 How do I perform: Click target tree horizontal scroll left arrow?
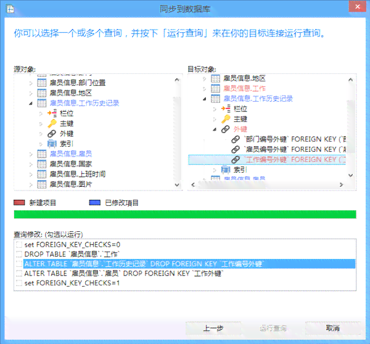tap(193, 185)
